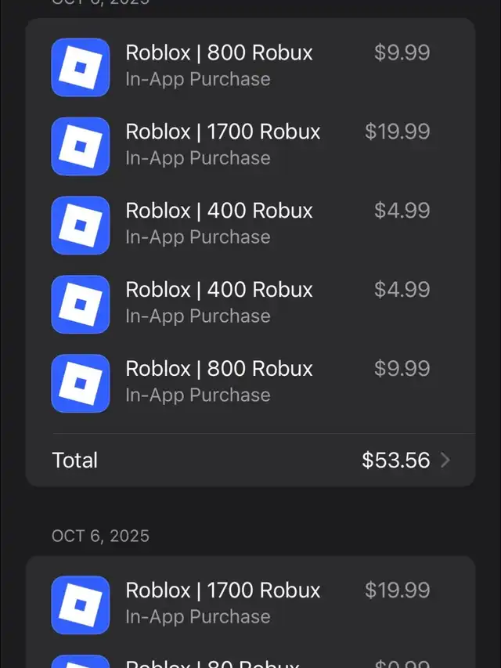Select Roblox icon of the second 400 Robux row
This screenshot has width=501, height=668.
coord(80,305)
